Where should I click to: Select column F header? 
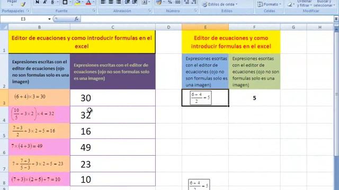click(x=254, y=27)
